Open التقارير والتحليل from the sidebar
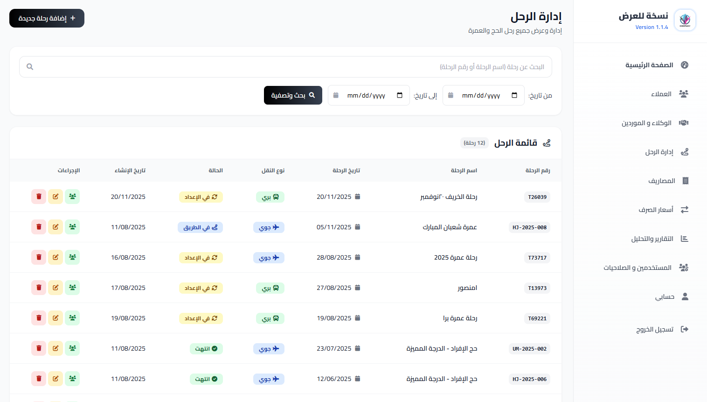The height and width of the screenshot is (402, 707). point(684,239)
